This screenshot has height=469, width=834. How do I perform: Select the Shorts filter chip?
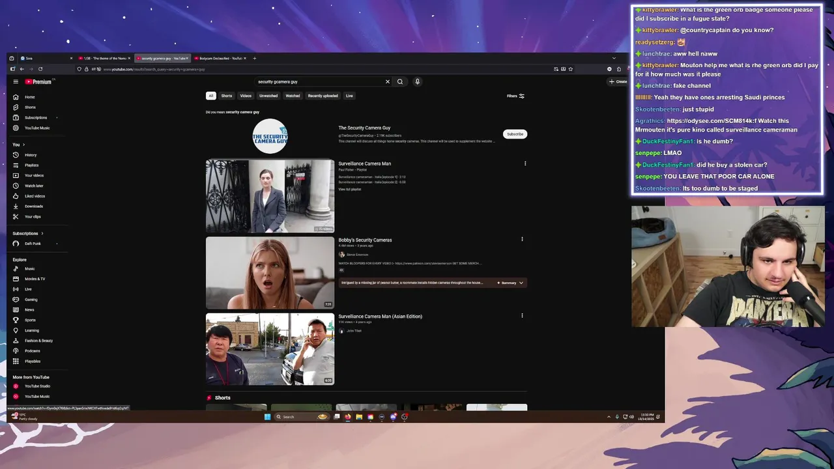pyautogui.click(x=226, y=96)
